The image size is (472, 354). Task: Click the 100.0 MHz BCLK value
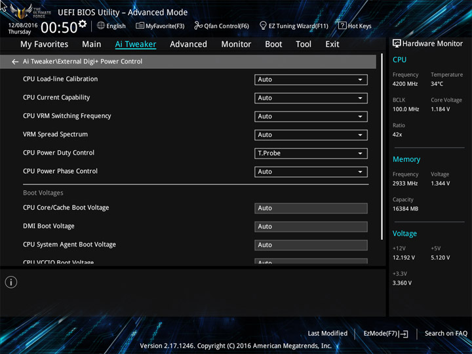406,109
